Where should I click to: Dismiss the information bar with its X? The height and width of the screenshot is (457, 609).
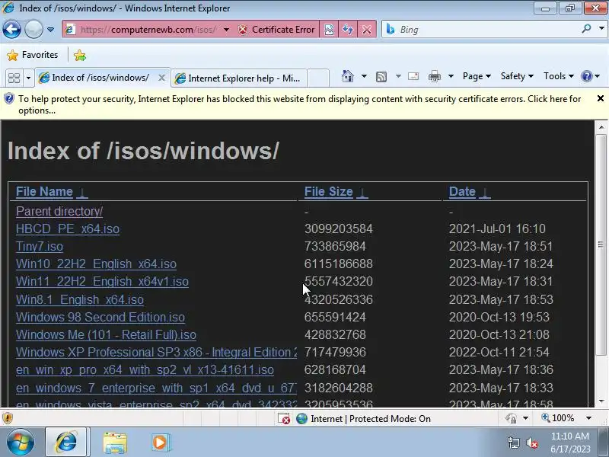[x=601, y=99]
